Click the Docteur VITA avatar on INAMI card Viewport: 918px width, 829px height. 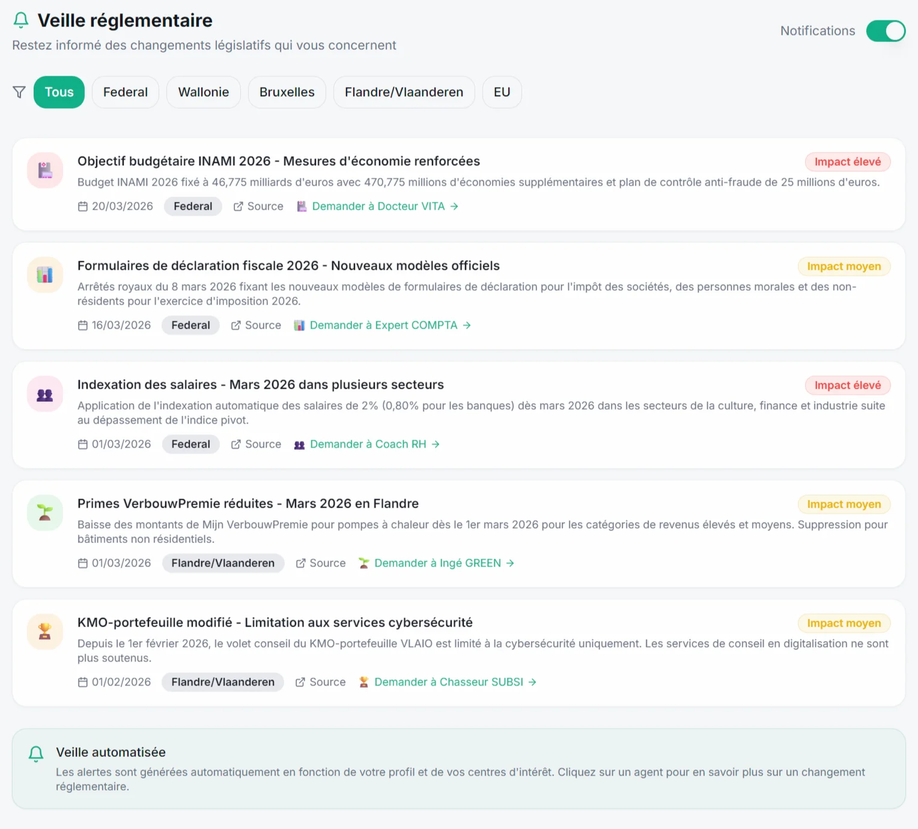tap(45, 170)
